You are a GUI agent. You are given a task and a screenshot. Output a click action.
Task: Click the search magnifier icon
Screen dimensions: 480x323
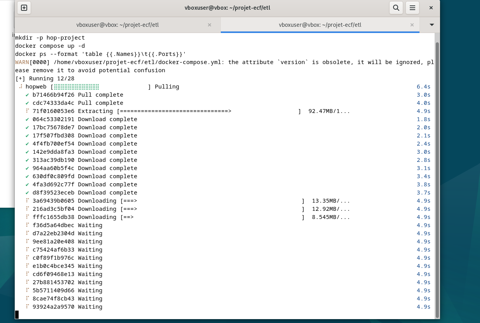pyautogui.click(x=396, y=8)
